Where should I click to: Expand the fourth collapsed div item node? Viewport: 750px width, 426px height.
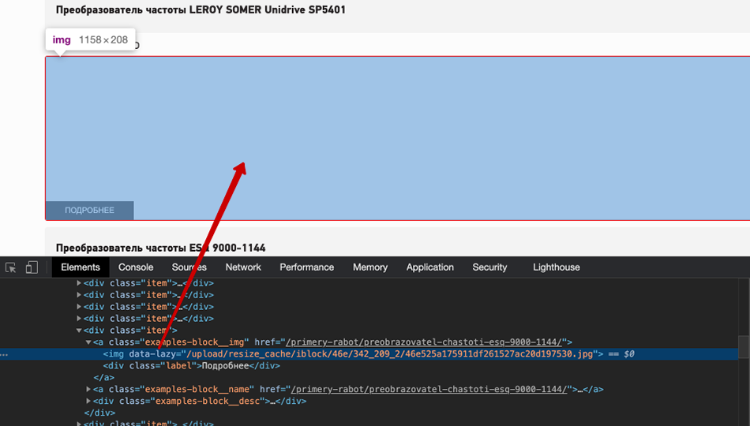click(79, 319)
